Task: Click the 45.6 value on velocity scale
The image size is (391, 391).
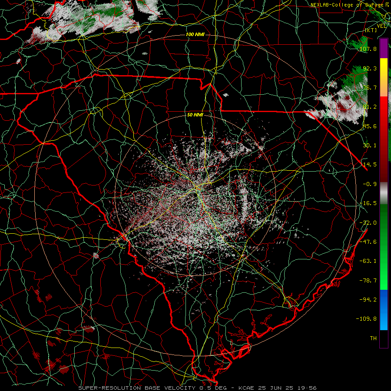Action: (370, 126)
